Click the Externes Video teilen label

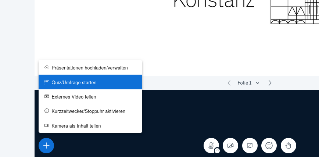pyautogui.click(x=74, y=97)
